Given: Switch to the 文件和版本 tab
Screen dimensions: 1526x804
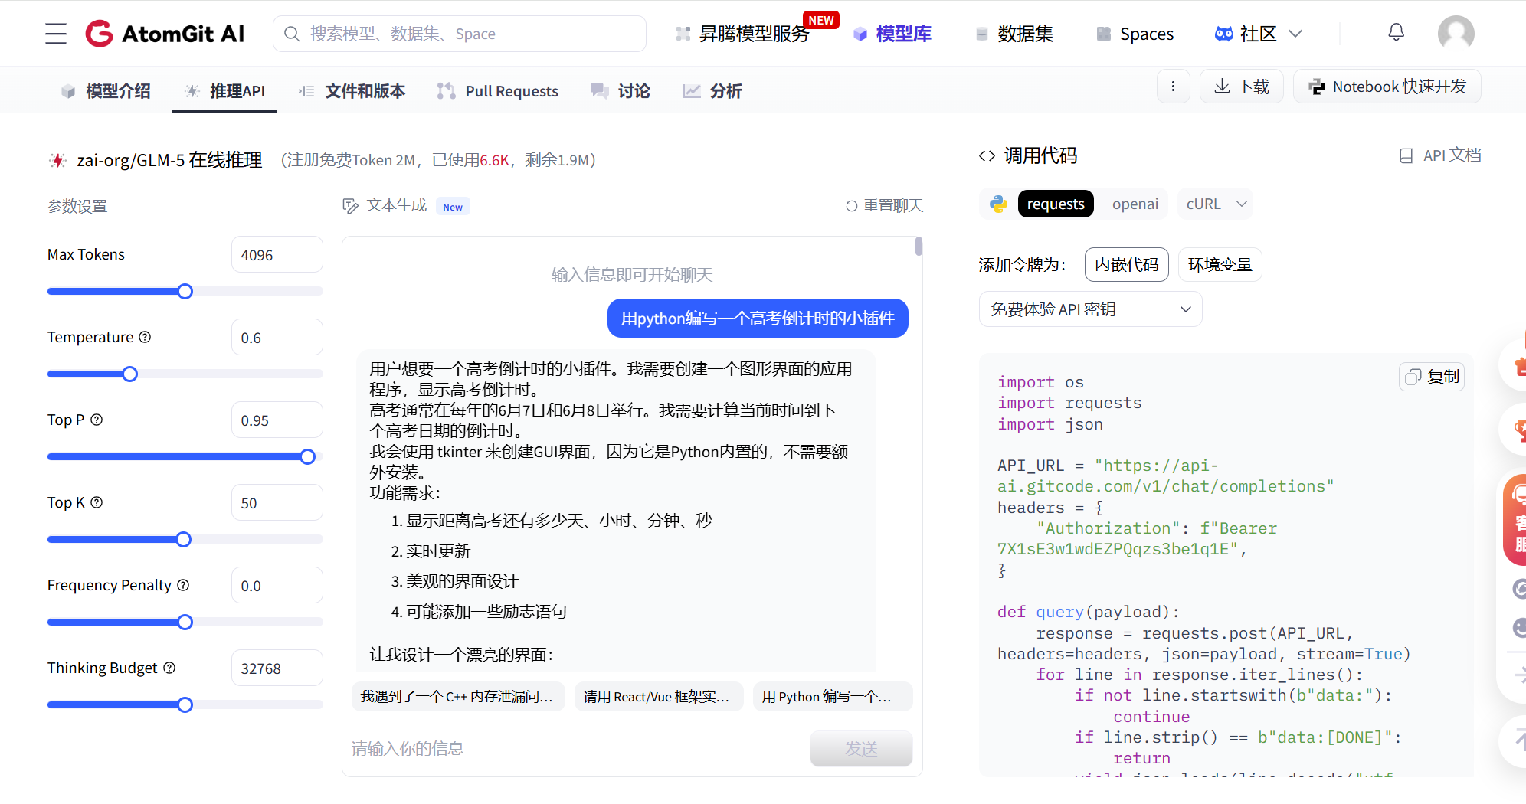Looking at the screenshot, I should click(x=352, y=91).
